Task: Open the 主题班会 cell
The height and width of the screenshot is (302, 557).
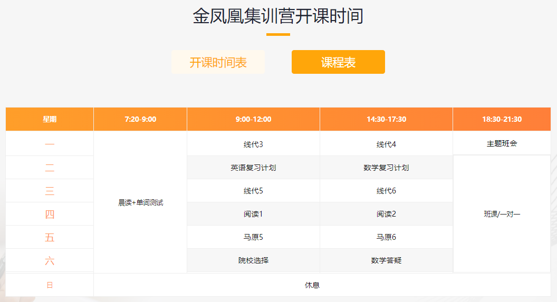Action: (x=502, y=143)
